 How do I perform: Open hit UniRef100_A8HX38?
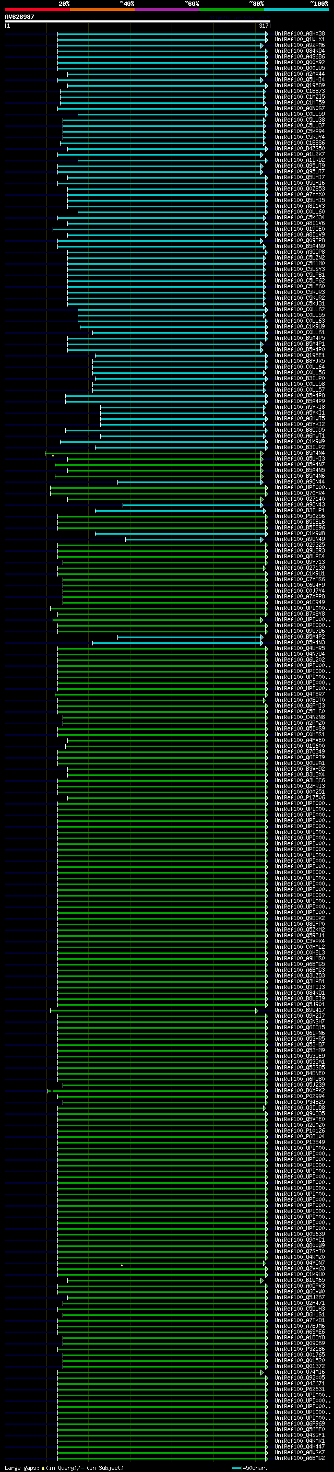click(300, 34)
